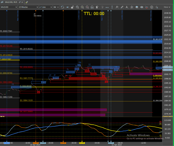This screenshot has height=146, width=174.
Task: Open the Line chart type dropdown
Action: (46, 7)
